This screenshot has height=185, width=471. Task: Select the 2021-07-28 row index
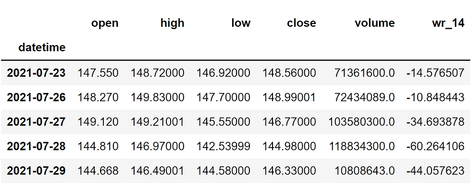pos(36,146)
